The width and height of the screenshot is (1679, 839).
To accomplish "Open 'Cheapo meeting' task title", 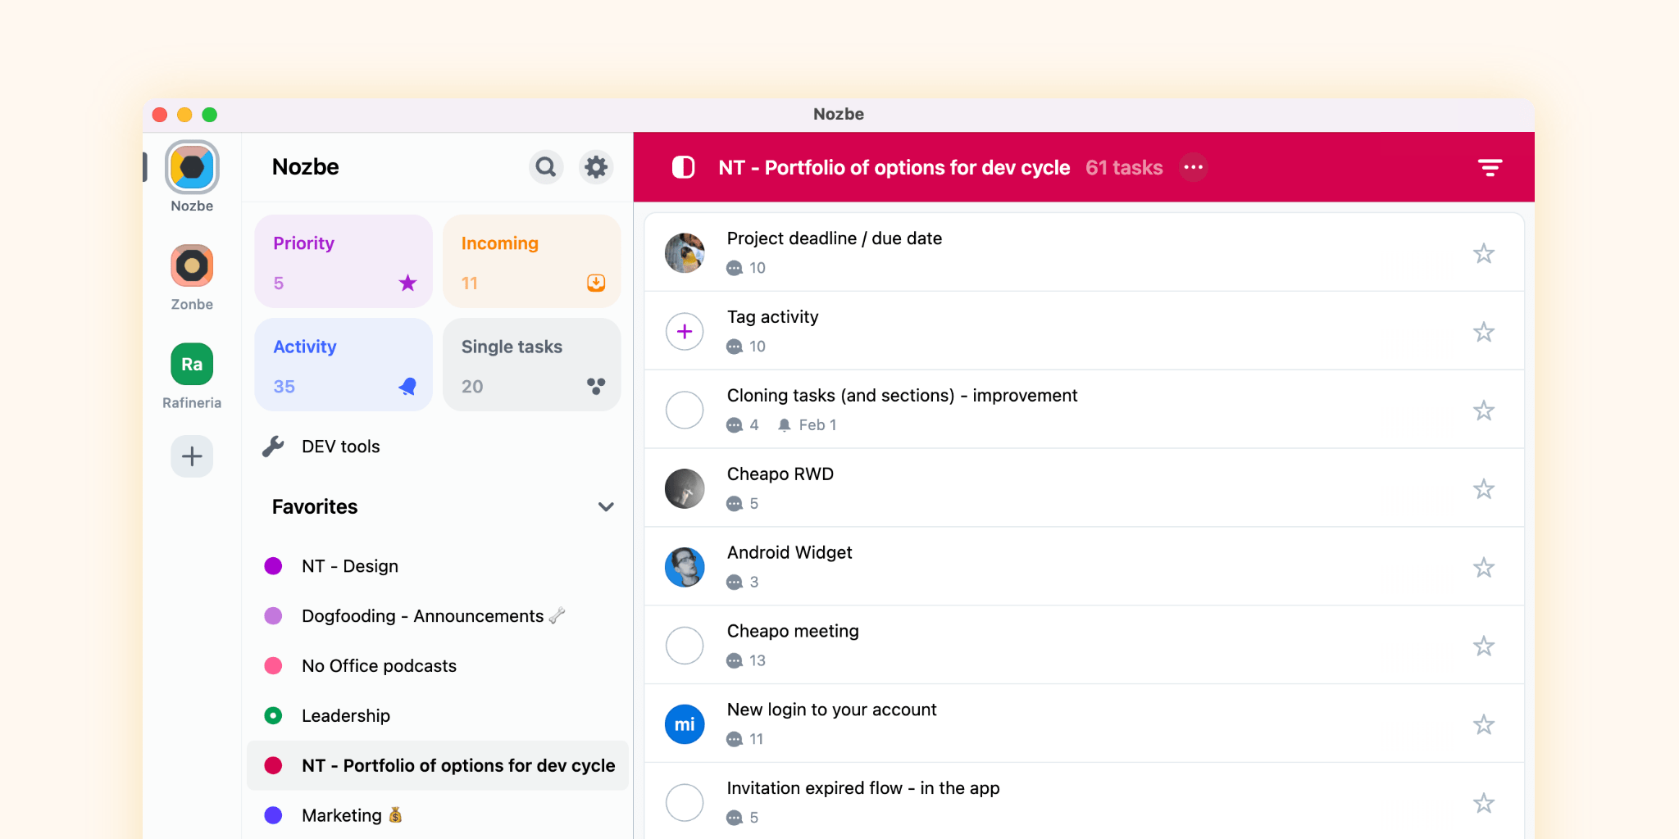I will 793,632.
